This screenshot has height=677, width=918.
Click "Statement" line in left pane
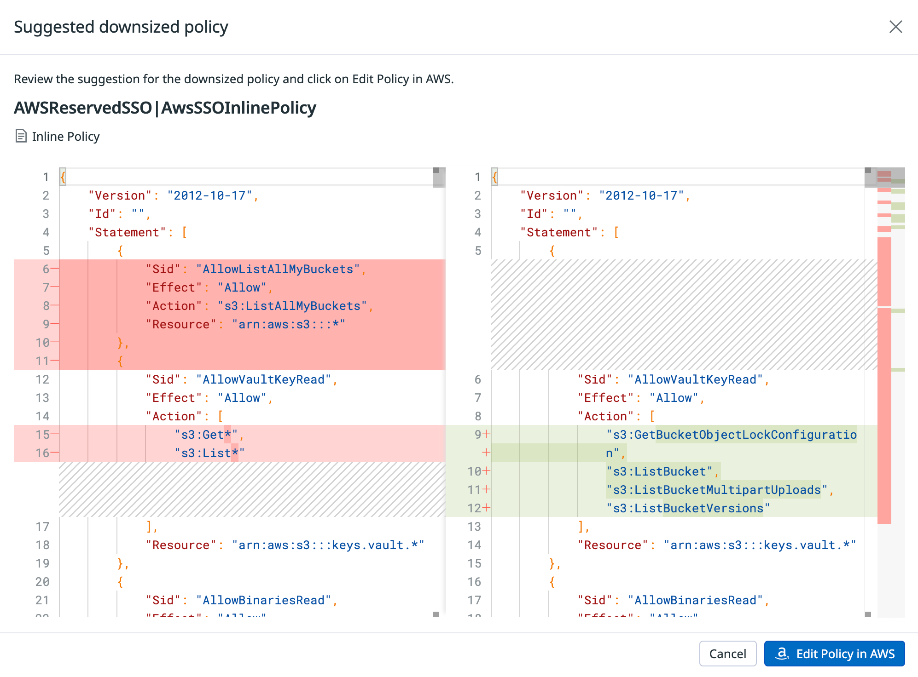pyautogui.click(x=138, y=232)
